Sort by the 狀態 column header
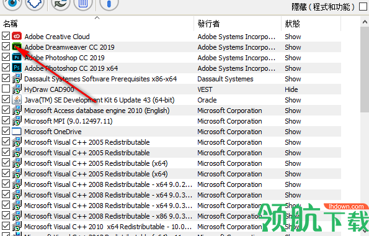Screen dimensions: 369x236 coord(311,24)
